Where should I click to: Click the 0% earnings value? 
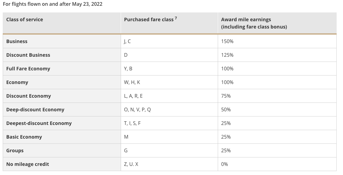click(224, 164)
